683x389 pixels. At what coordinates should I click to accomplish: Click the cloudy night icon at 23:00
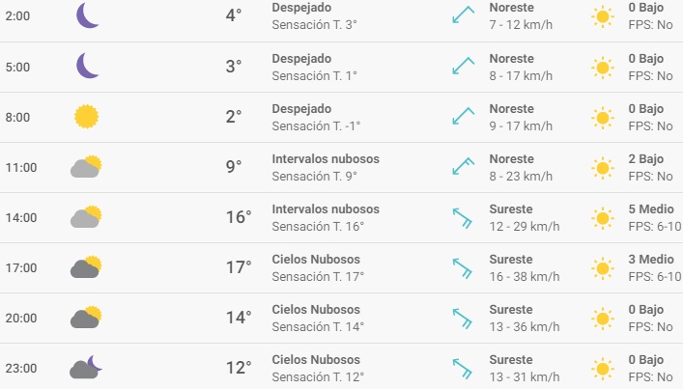click(85, 367)
